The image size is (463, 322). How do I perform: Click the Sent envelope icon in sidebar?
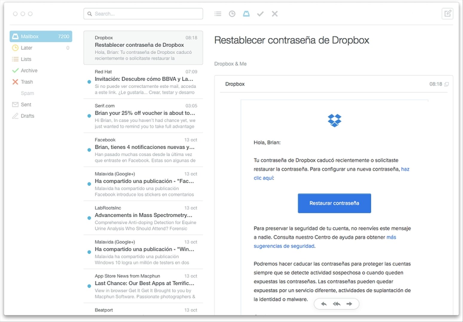(15, 104)
